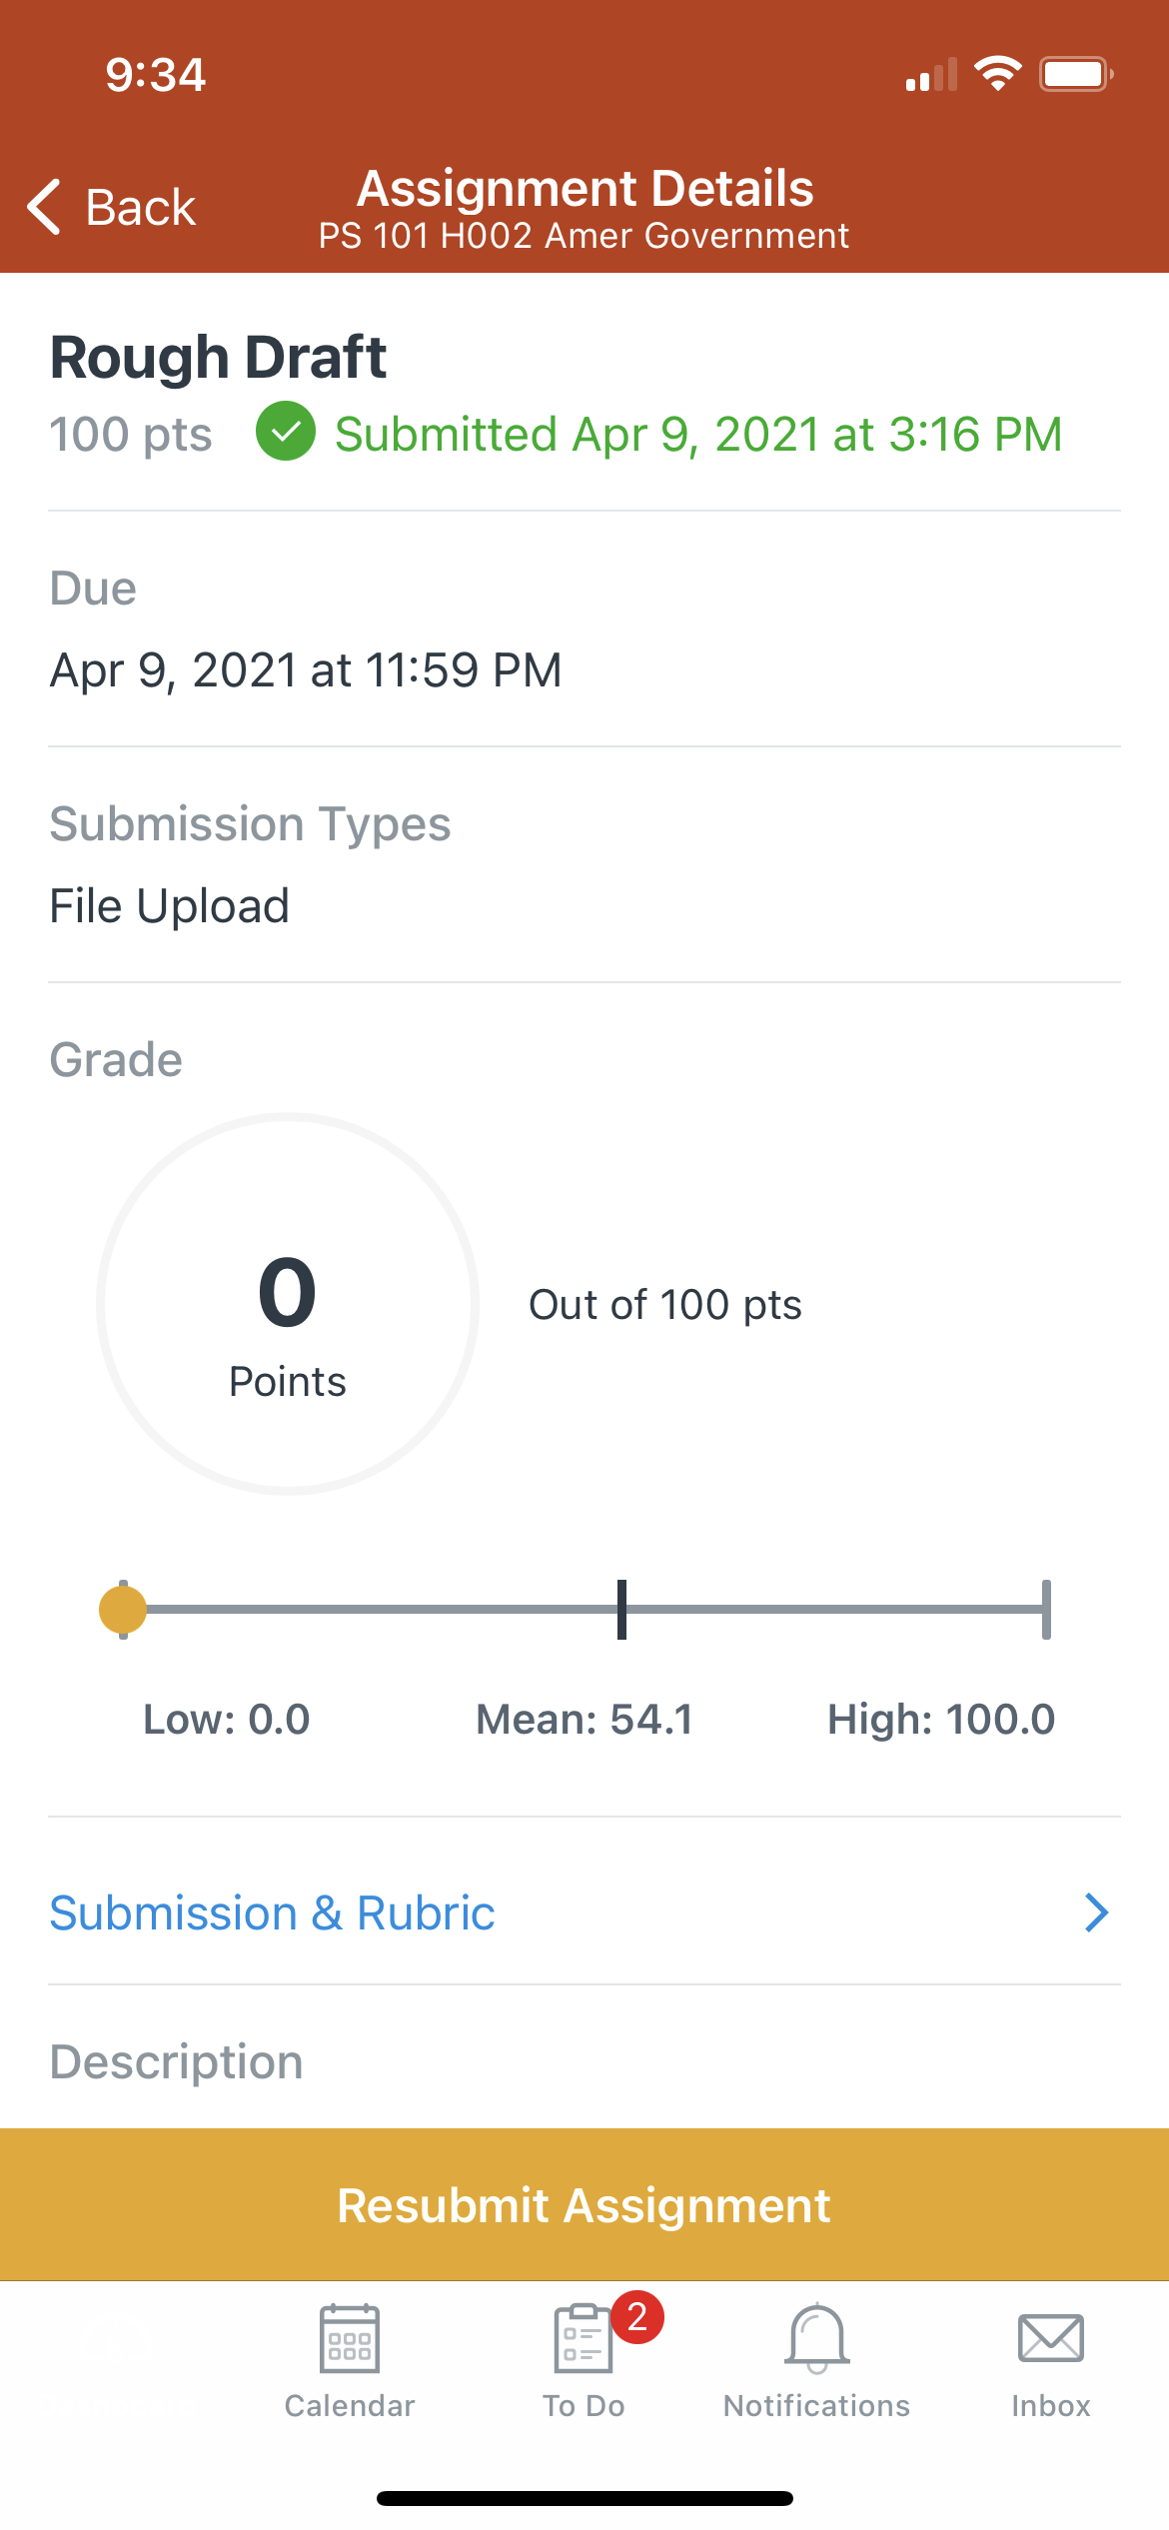
Task: Tap the red To Do badge showing 2
Action: [637, 2316]
